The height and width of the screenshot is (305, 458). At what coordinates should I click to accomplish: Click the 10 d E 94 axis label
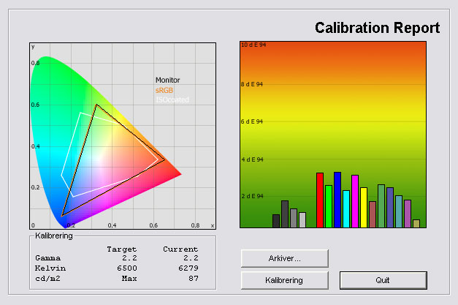pyautogui.click(x=253, y=45)
